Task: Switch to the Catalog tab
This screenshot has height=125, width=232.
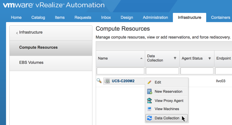Action: click(38, 17)
